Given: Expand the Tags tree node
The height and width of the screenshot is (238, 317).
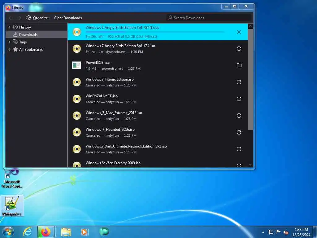Looking at the screenshot, I should click(9, 42).
